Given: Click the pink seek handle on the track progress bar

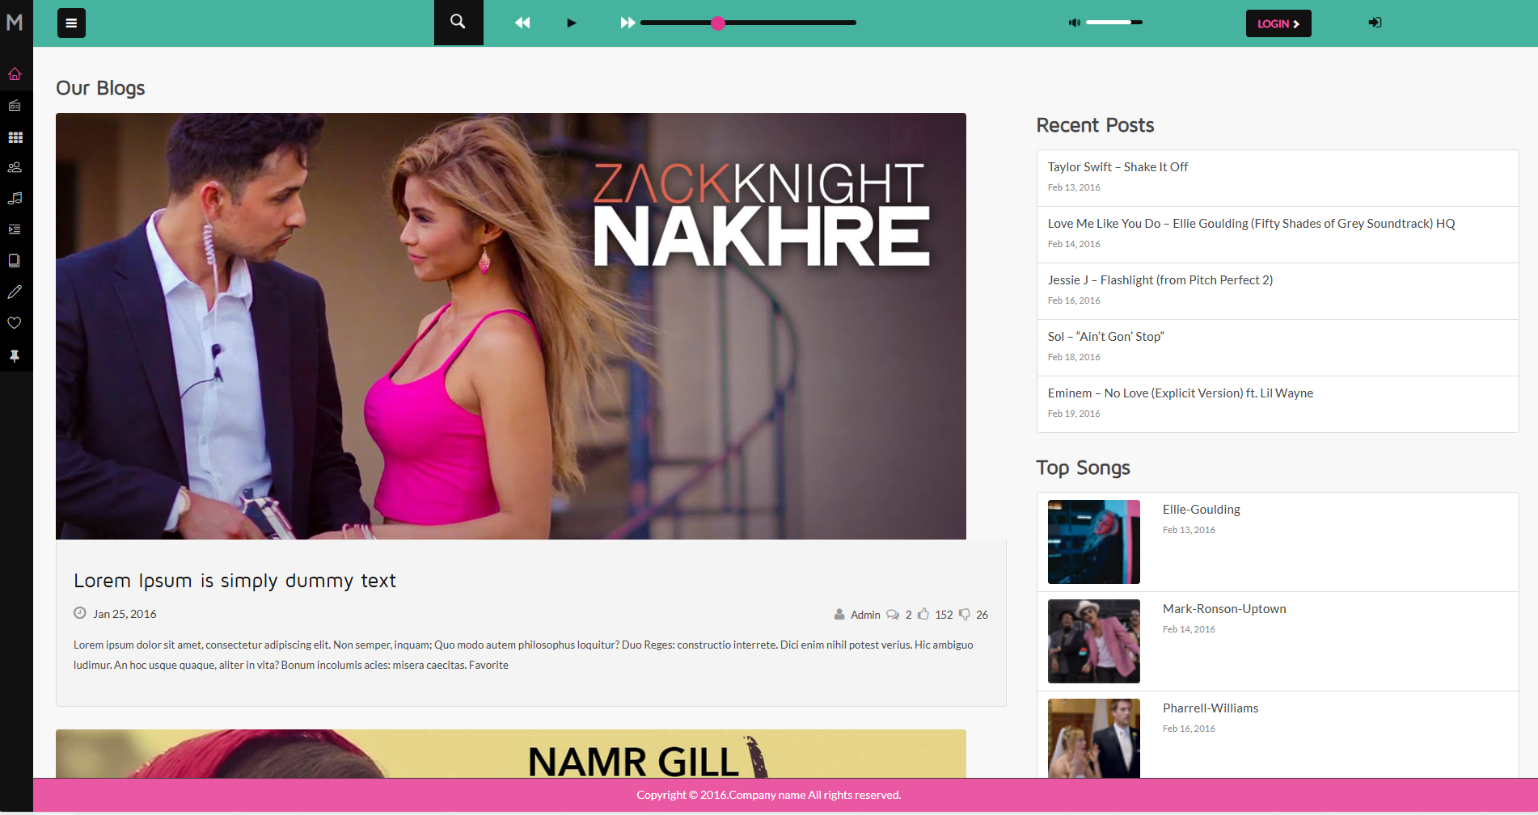Looking at the screenshot, I should coord(718,23).
